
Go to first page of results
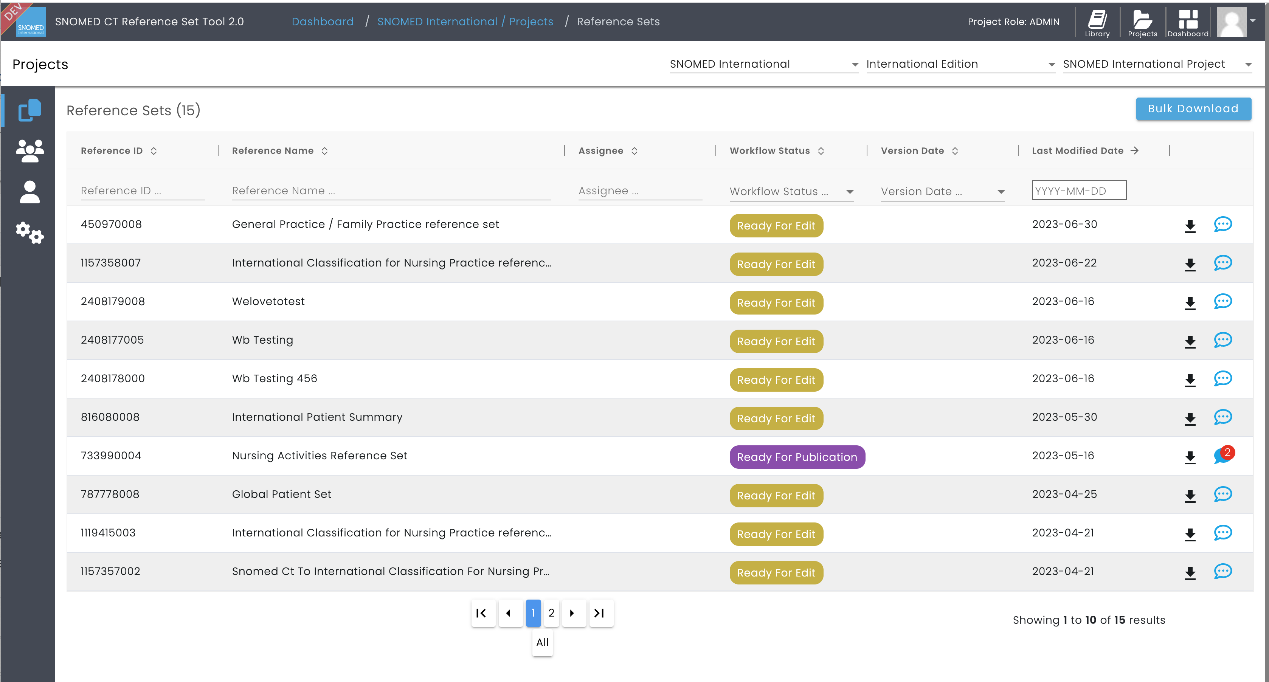coord(483,613)
